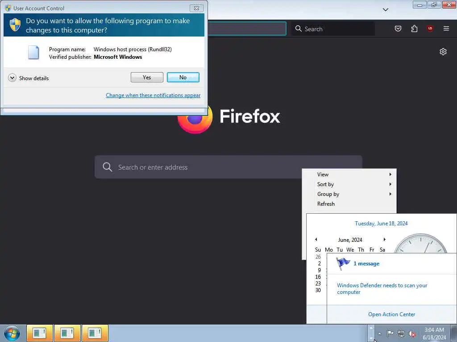
Task: Click the arrow next to Sort by
Action: (390, 184)
